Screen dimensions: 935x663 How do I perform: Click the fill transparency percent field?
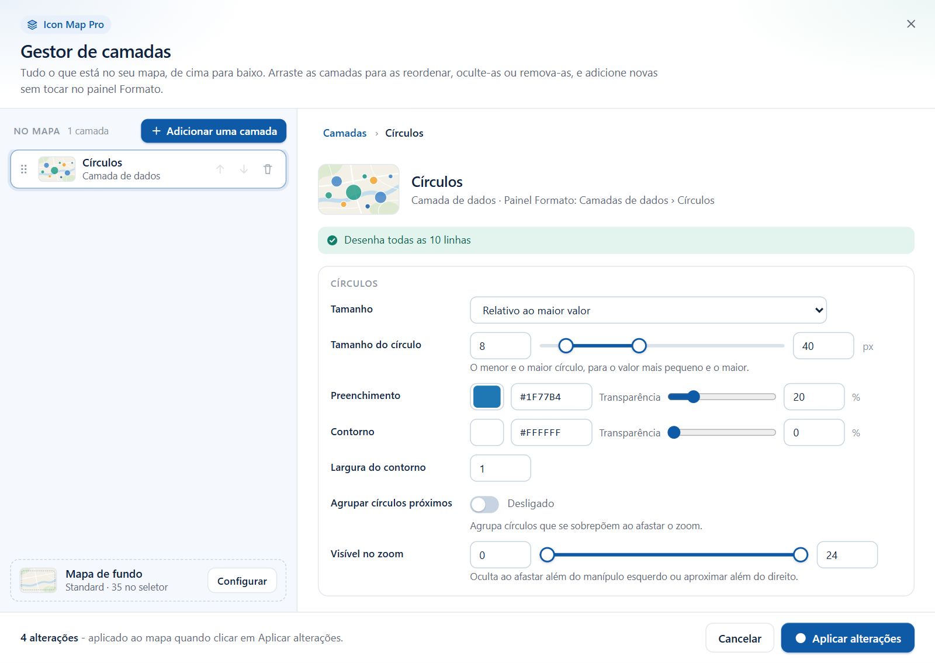814,397
